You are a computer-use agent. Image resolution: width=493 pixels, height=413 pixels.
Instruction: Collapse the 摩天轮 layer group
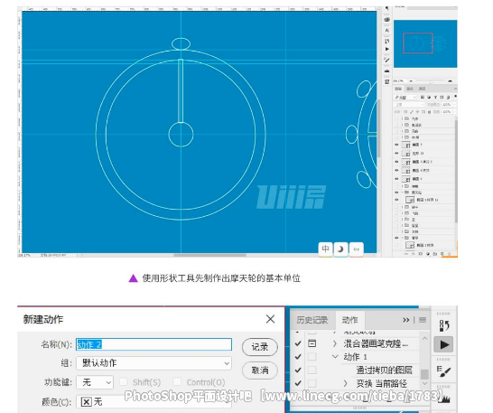[402, 192]
